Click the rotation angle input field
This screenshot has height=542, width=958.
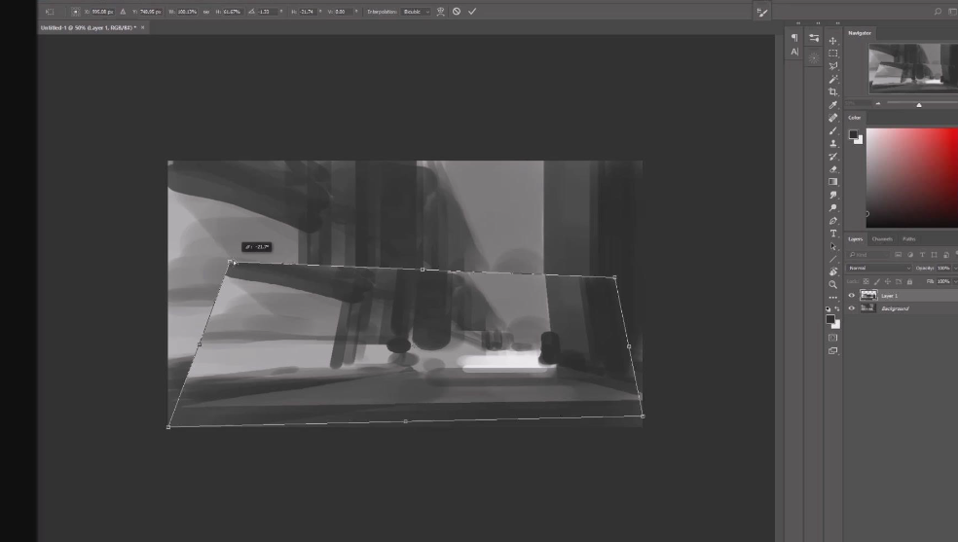pos(265,12)
